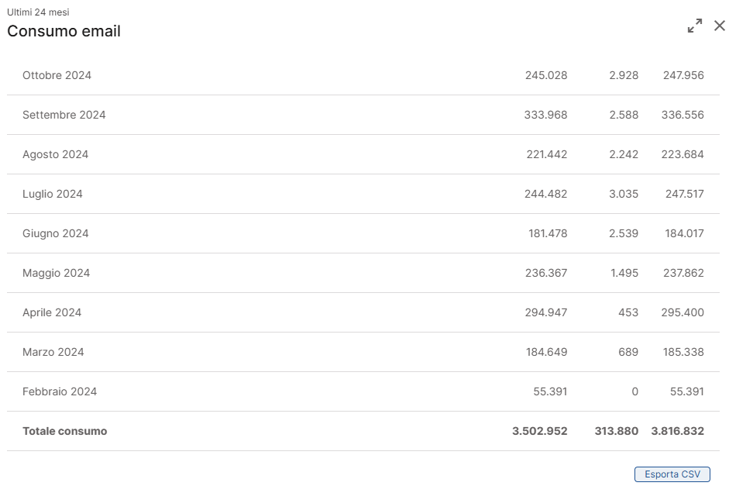Image resolution: width=729 pixels, height=486 pixels.
Task: Select the Giugno 2024 row label
Action: tap(55, 233)
